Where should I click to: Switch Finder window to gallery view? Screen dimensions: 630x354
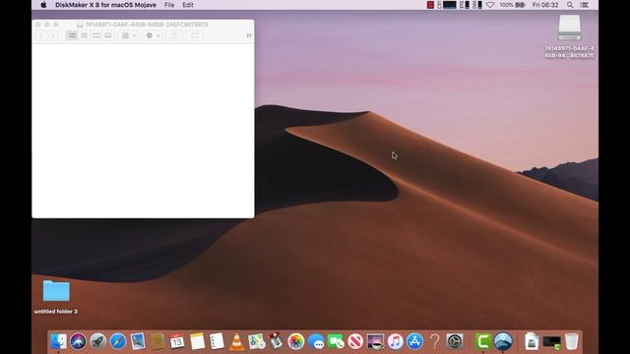(108, 35)
